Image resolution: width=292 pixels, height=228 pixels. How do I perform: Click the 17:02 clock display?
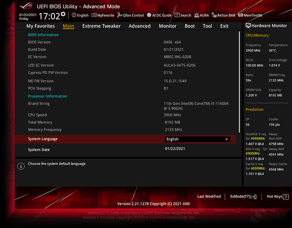[x=49, y=16]
